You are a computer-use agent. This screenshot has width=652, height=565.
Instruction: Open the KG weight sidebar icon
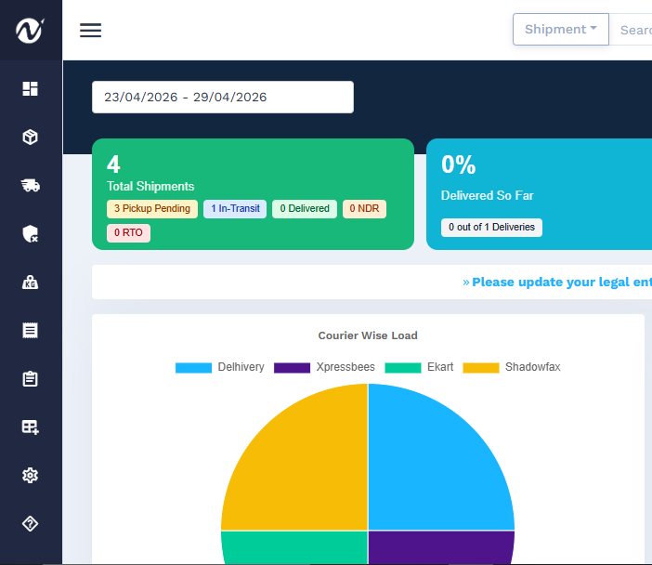coord(30,282)
